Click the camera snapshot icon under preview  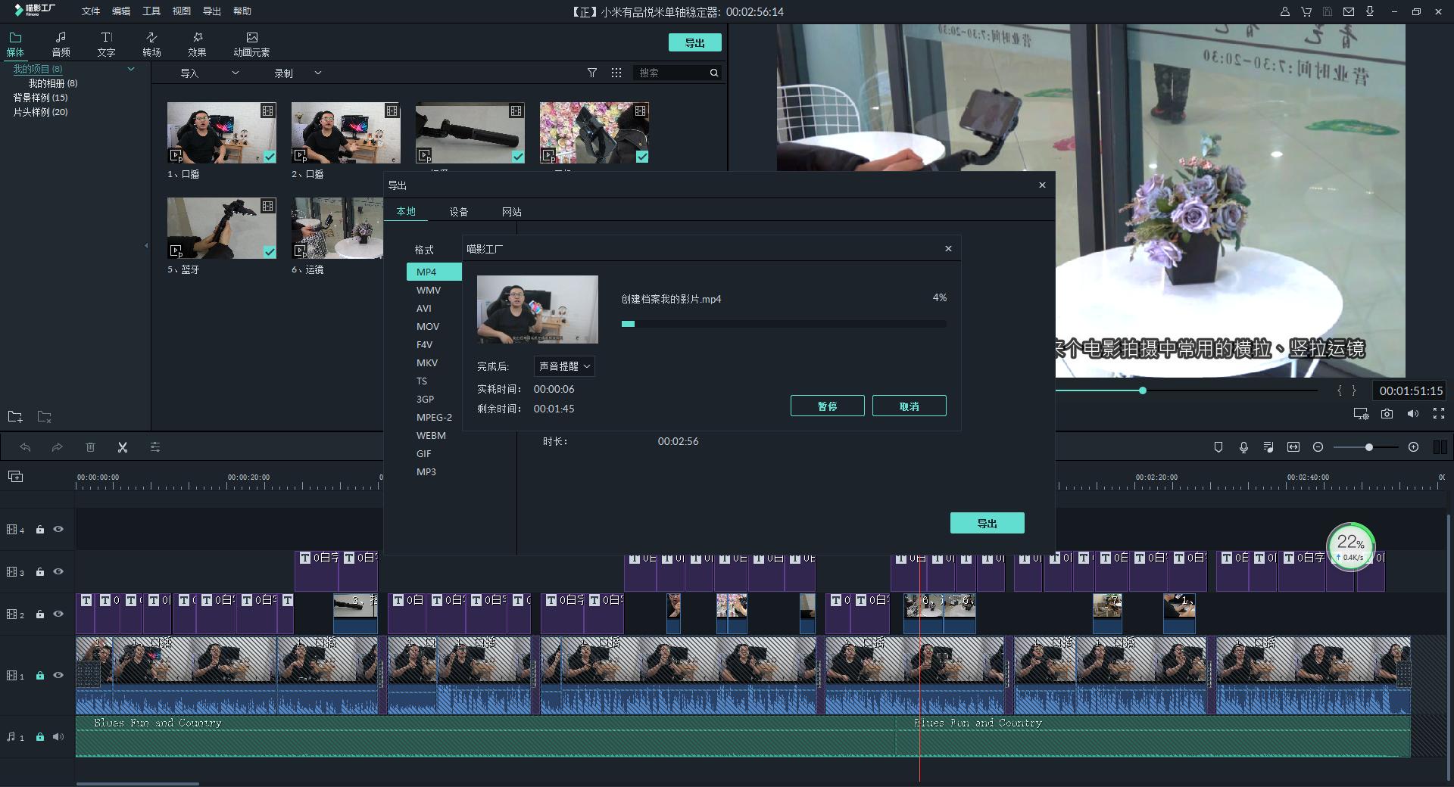(x=1387, y=414)
